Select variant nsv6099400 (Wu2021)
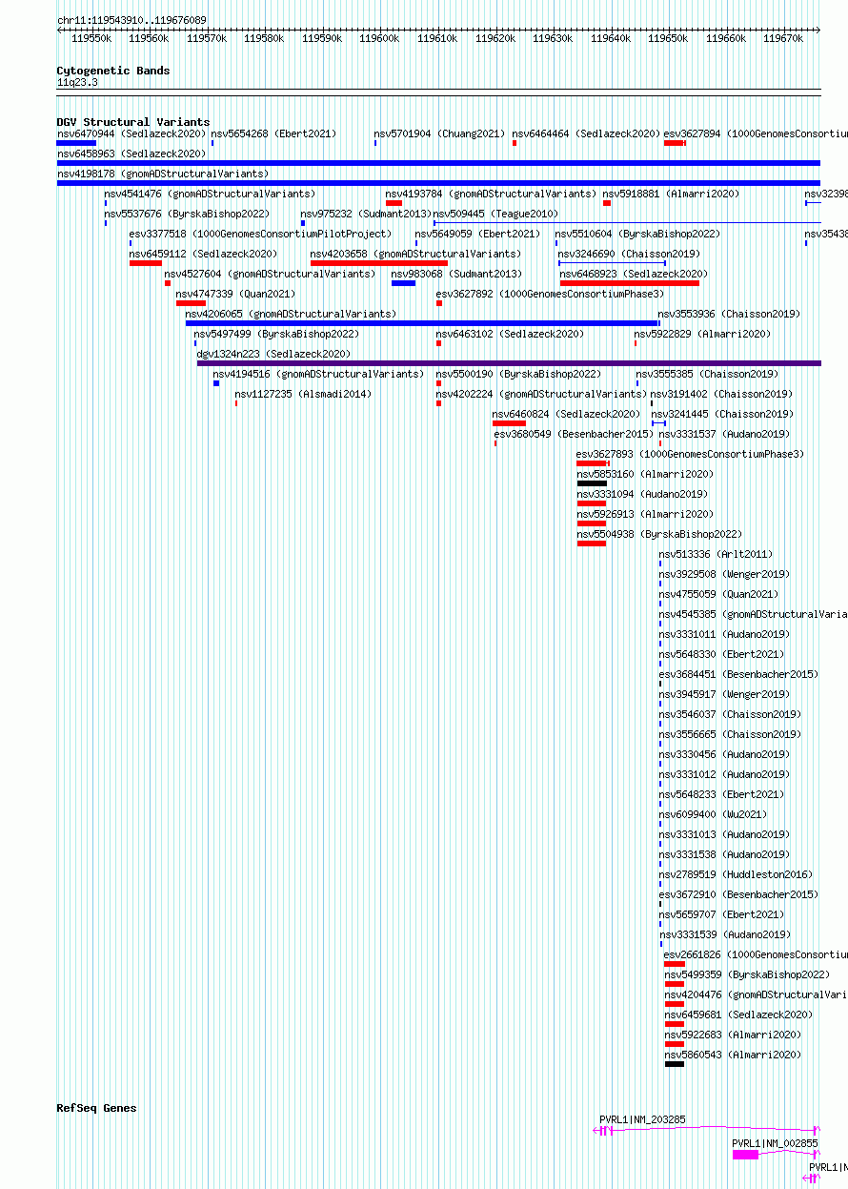Image resolution: width=848 pixels, height=1189 pixels. 713,814
